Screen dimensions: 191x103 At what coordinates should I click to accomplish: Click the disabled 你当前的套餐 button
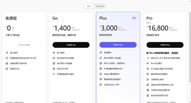click(x=24, y=45)
